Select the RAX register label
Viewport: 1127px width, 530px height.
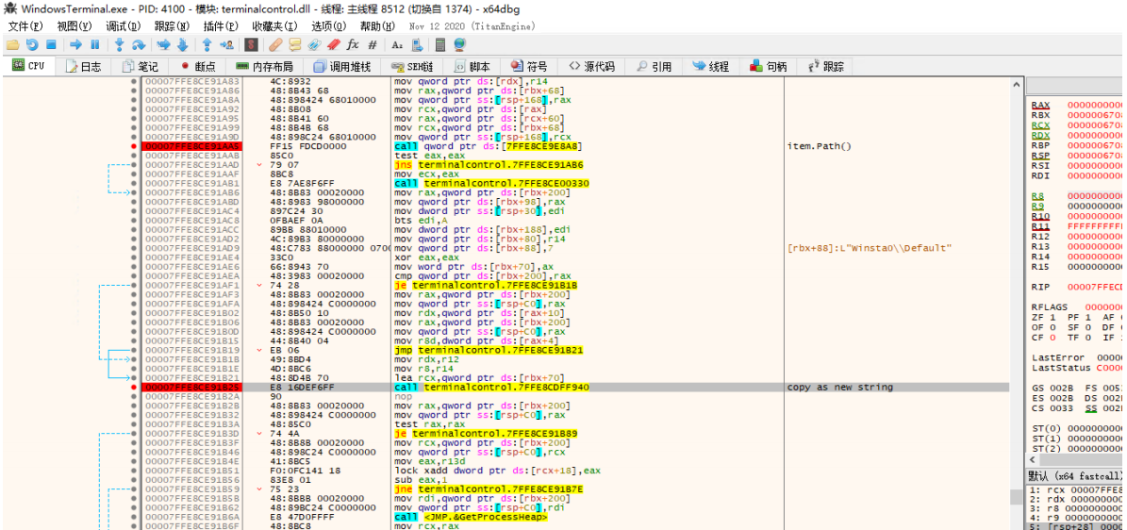pyautogui.click(x=1040, y=106)
